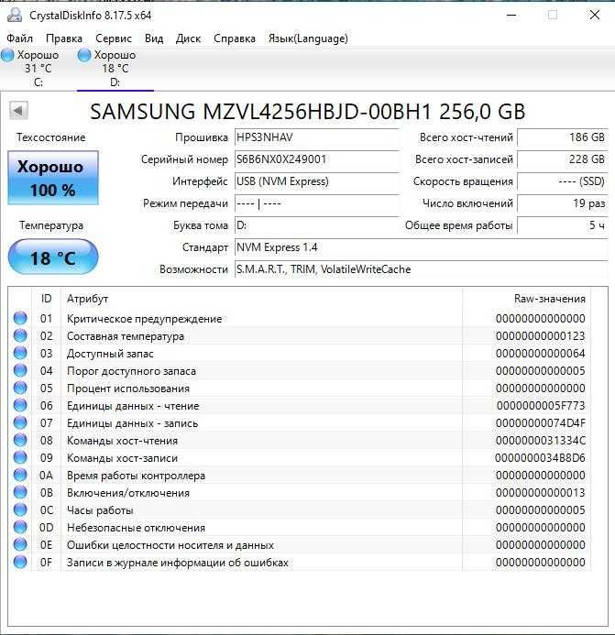Click status orb for 0A Время работы контроллера
Screen dimensions: 615x635
click(x=20, y=475)
